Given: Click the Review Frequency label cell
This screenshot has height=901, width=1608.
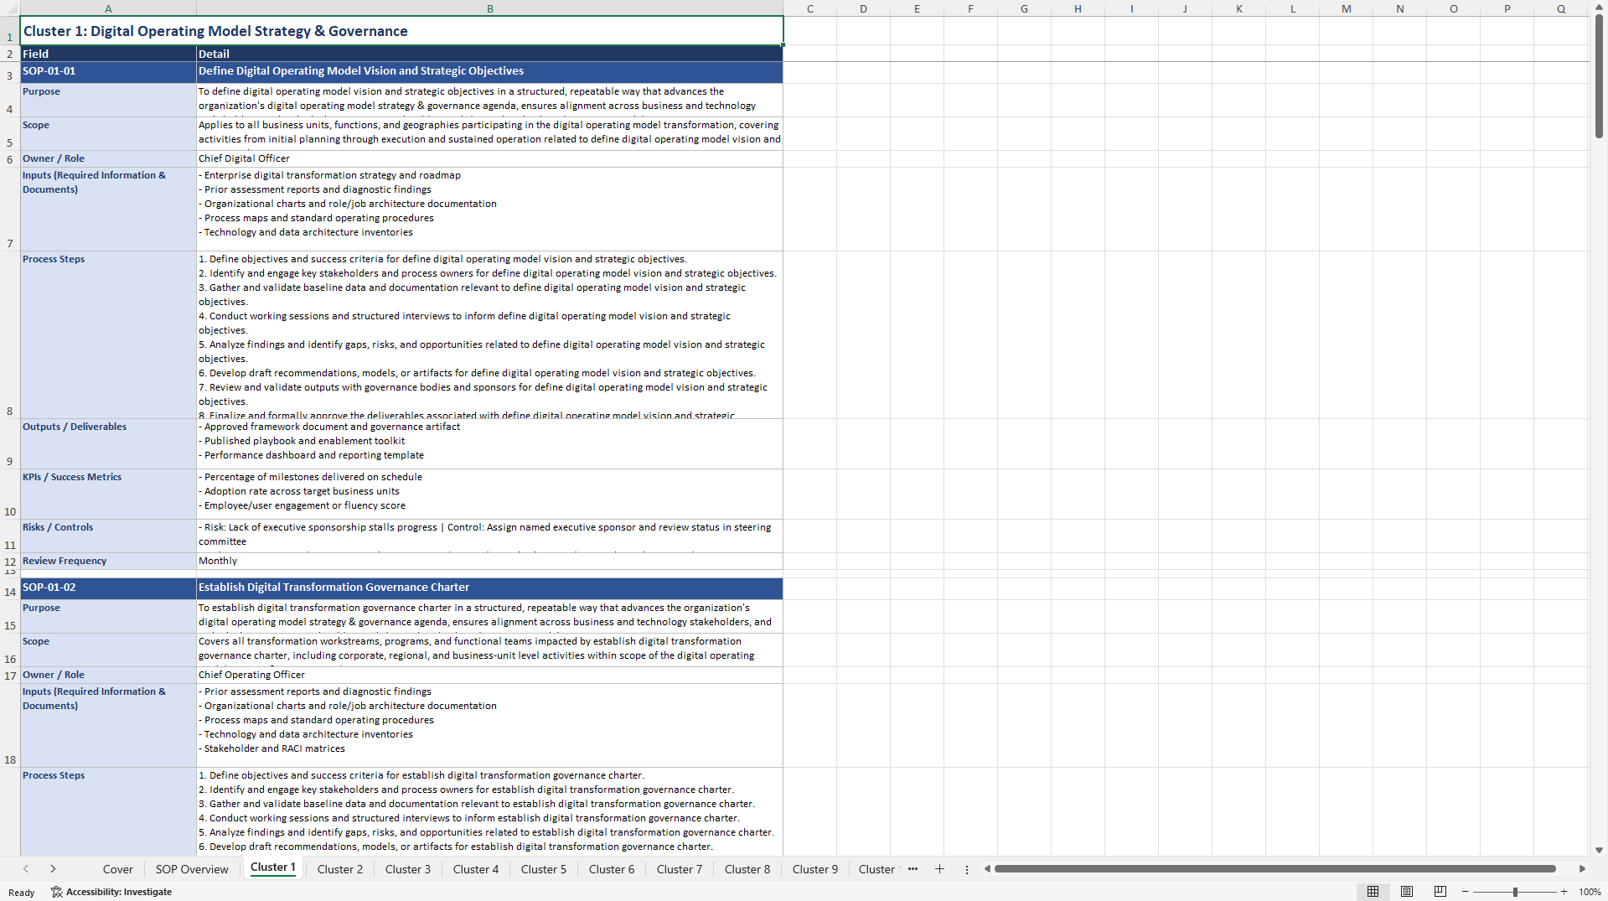Looking at the screenshot, I should click(x=108, y=561).
